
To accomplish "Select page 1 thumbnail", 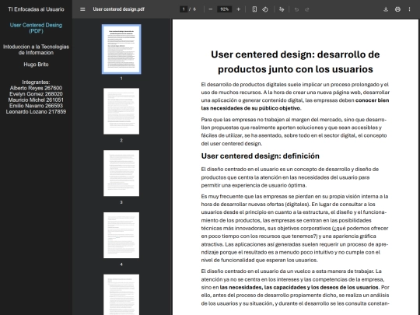I will 121,49.
